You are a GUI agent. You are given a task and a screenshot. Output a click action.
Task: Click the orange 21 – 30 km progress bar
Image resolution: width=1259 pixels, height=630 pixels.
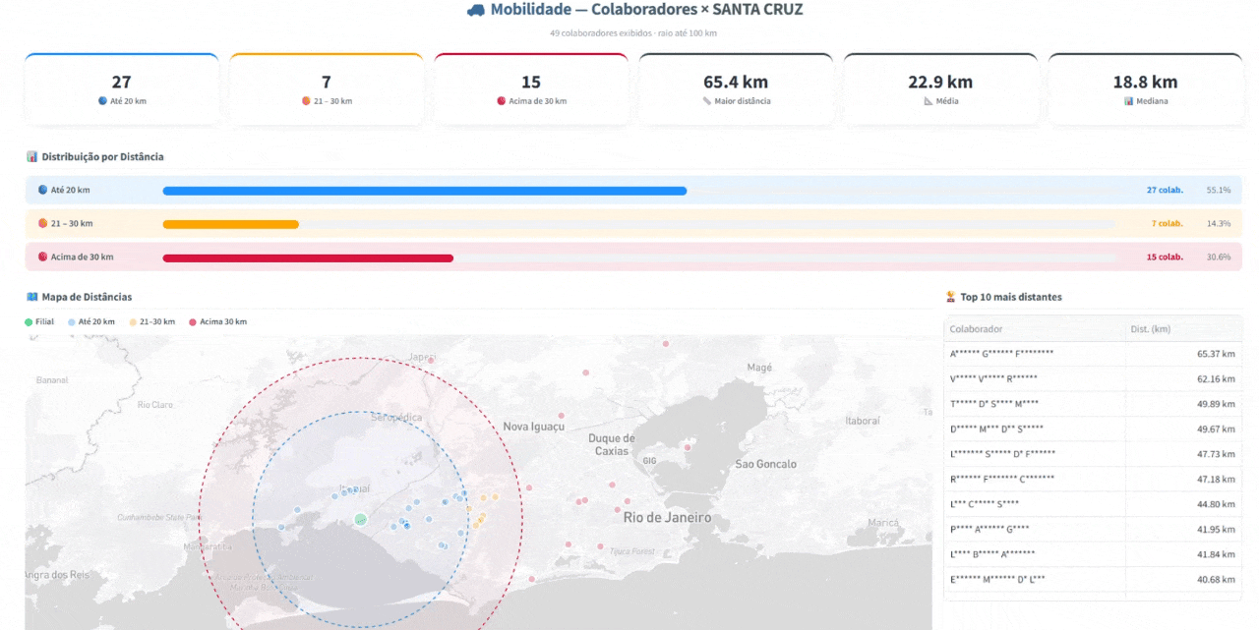tap(230, 224)
